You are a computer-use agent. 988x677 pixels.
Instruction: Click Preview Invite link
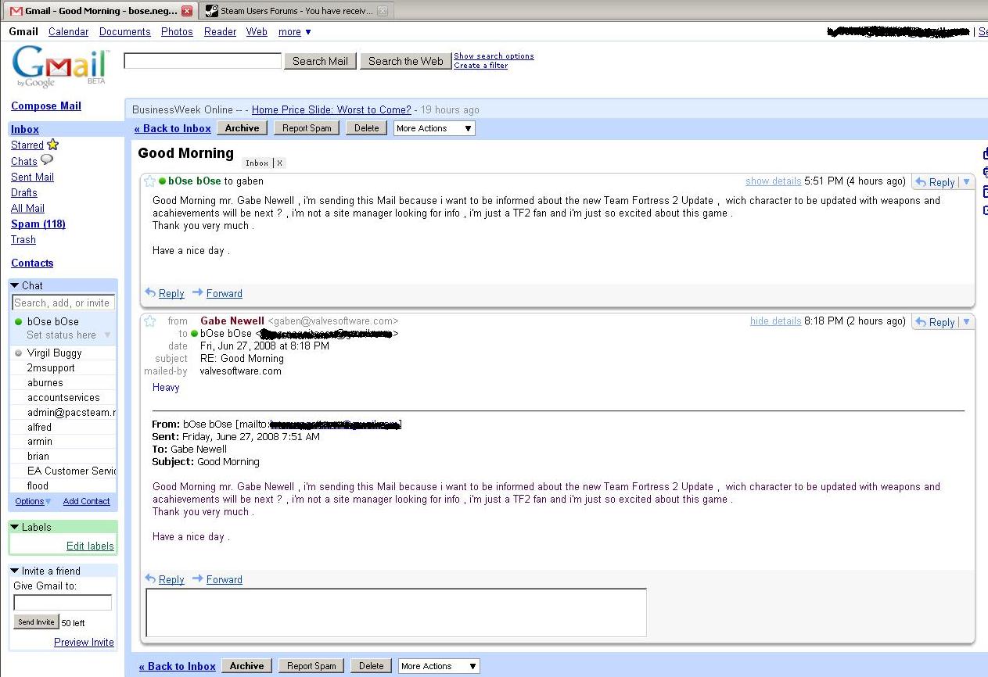84,642
